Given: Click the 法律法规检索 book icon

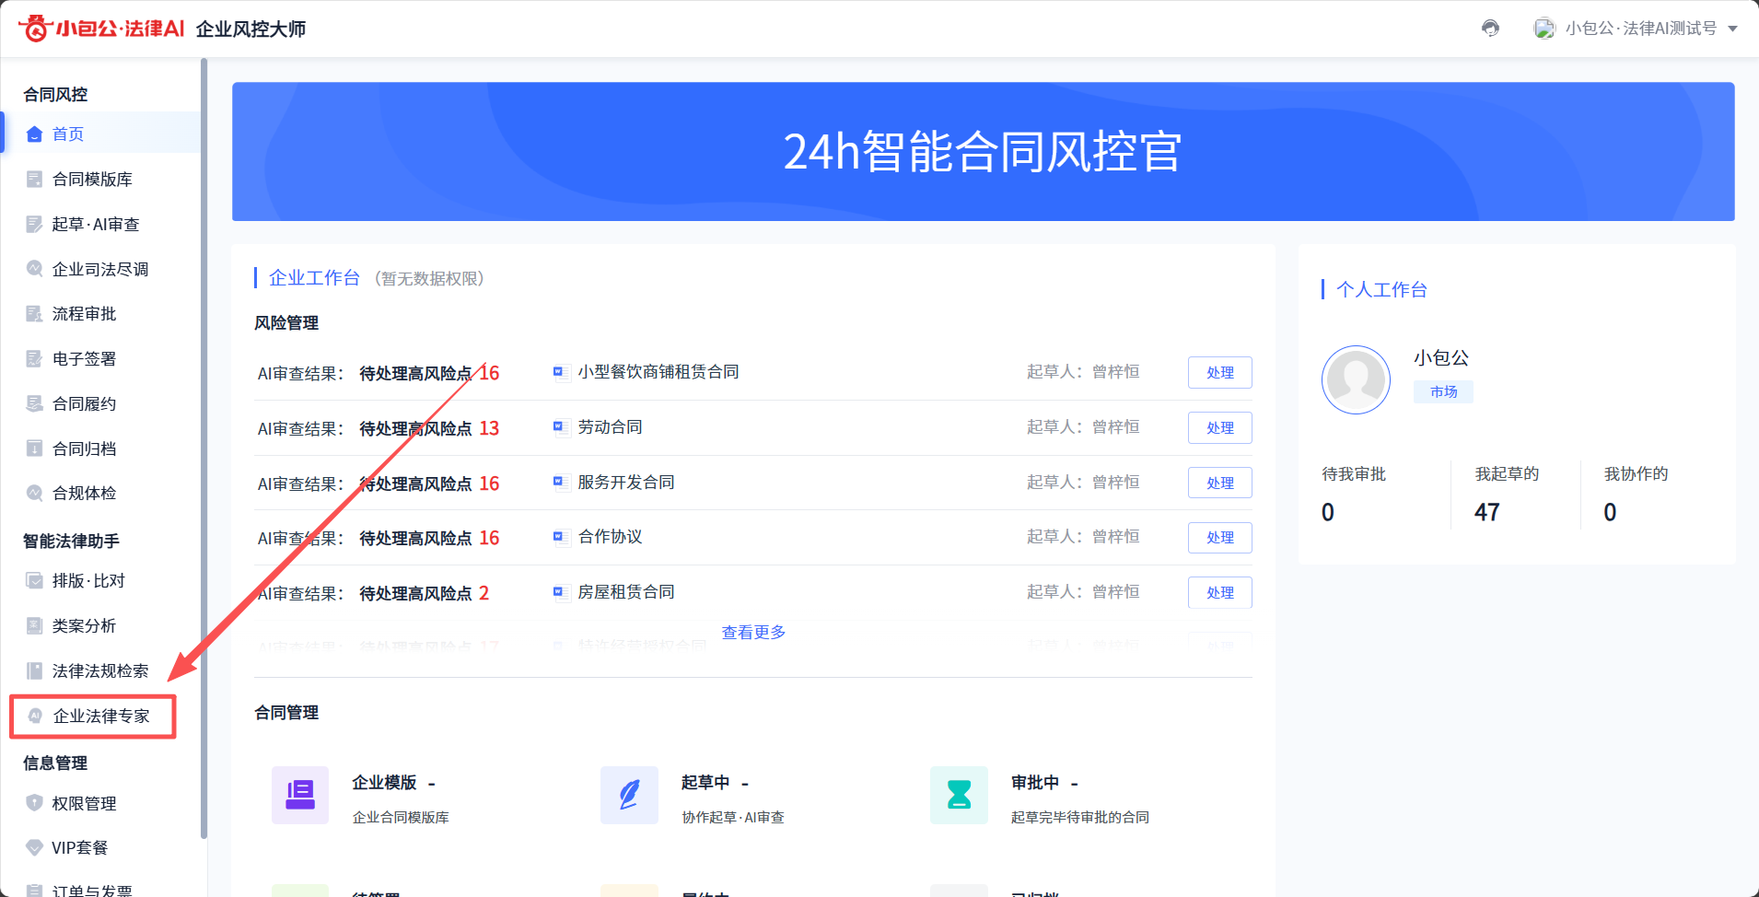Looking at the screenshot, I should (x=34, y=671).
